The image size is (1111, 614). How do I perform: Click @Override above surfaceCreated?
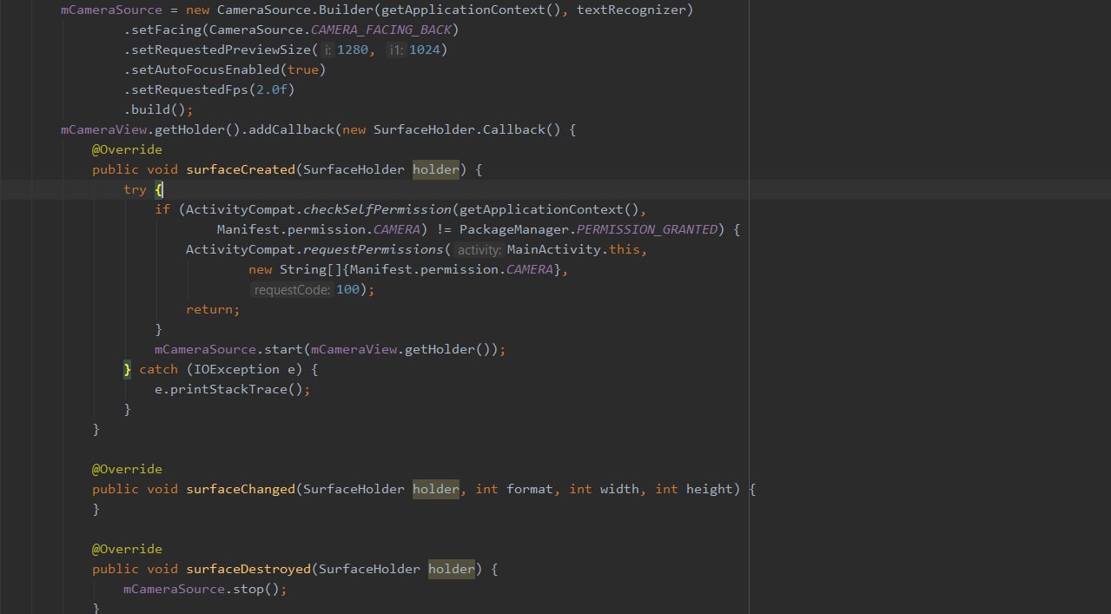[x=127, y=149]
